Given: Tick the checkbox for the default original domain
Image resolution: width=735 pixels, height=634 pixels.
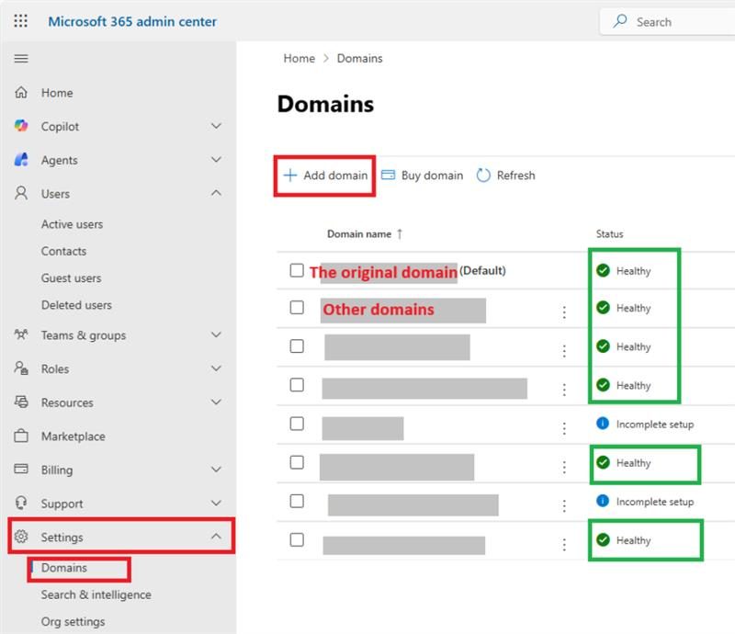Looking at the screenshot, I should point(297,270).
